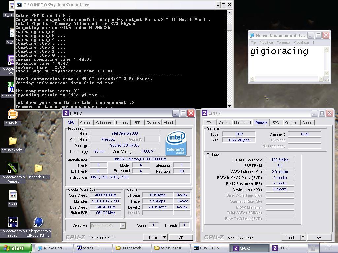Open the ? help menu in Notepad

[x=314, y=42]
